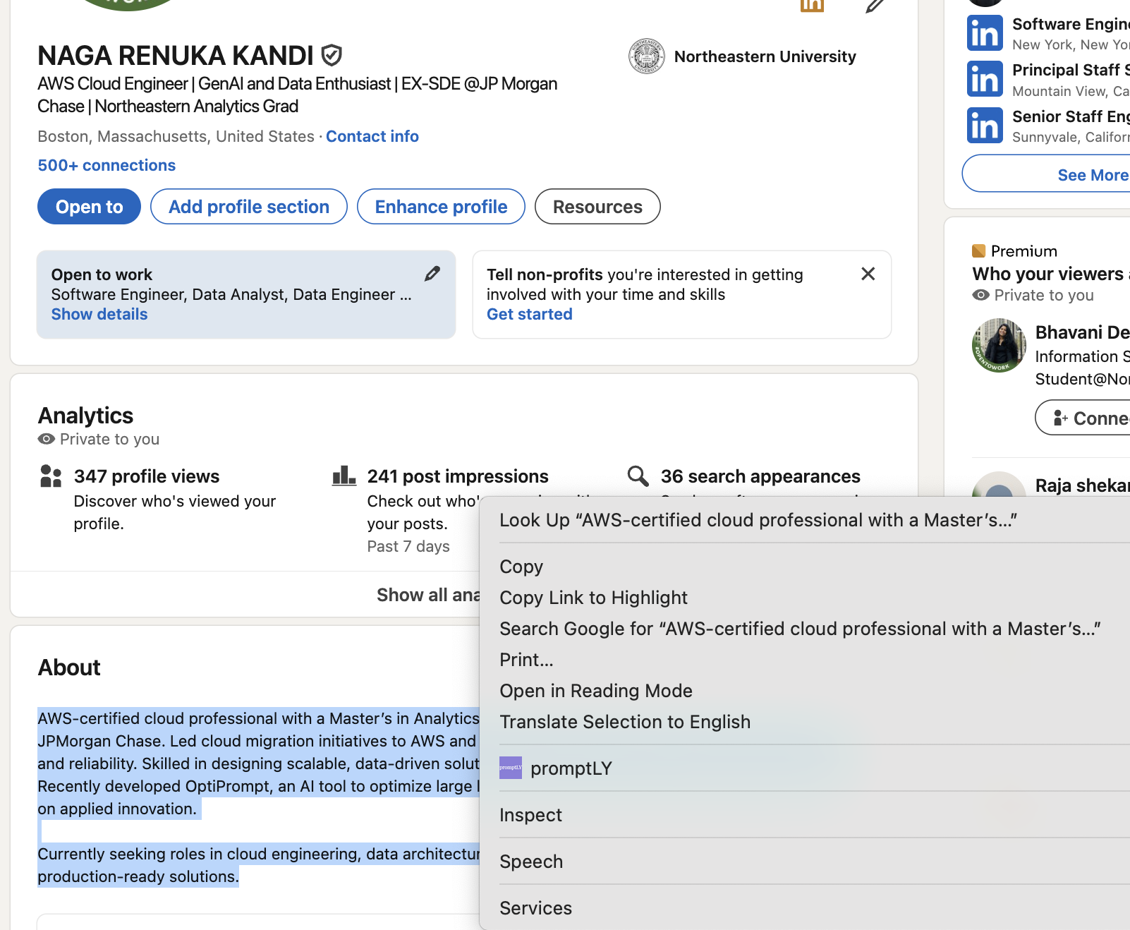The image size is (1130, 930).
Task: Click the edit profile pencil at top
Action: coord(875,6)
